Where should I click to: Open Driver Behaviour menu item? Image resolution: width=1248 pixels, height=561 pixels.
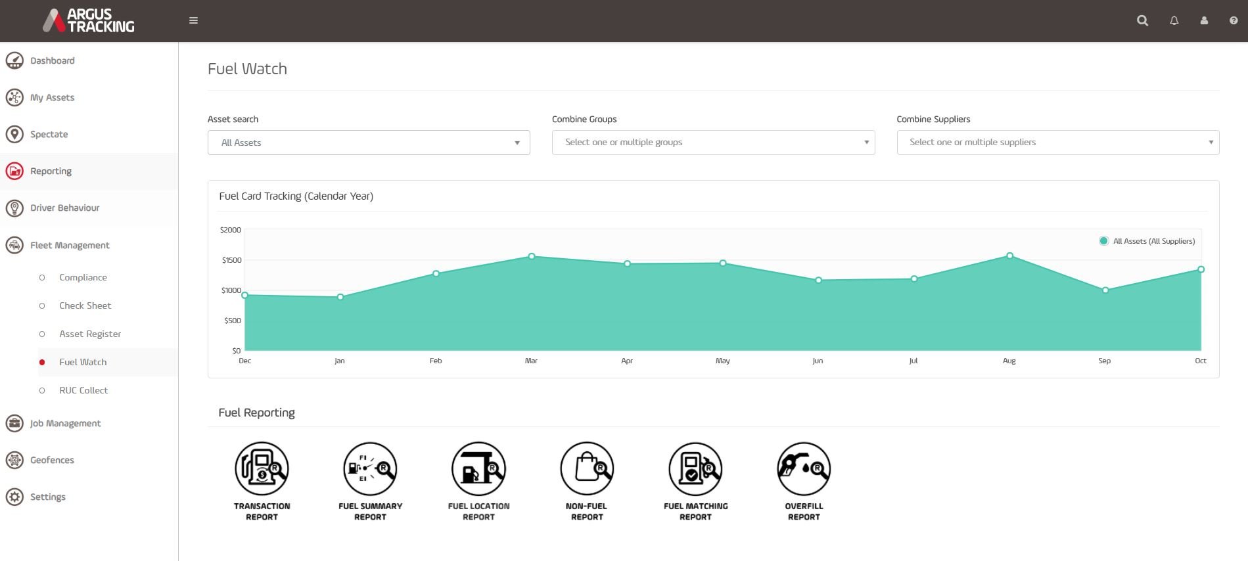pyautogui.click(x=65, y=208)
